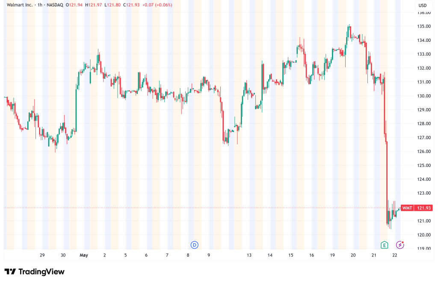Click the change value +0.07 (+0.06%)
This screenshot has height=283, width=438.
click(x=157, y=5)
